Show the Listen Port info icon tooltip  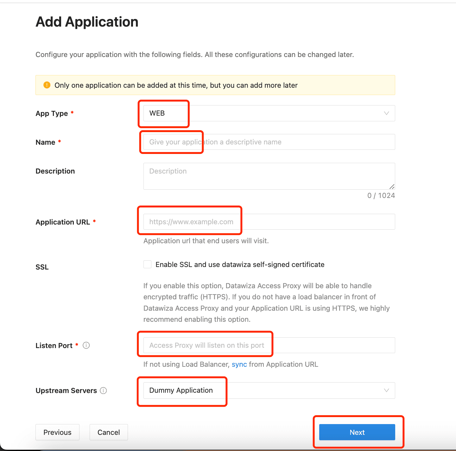pos(86,345)
